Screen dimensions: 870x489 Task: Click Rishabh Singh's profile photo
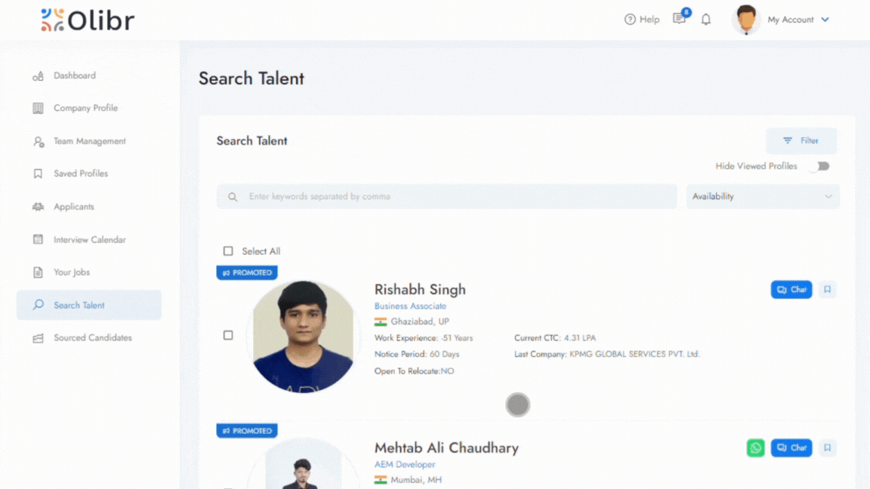[303, 337]
